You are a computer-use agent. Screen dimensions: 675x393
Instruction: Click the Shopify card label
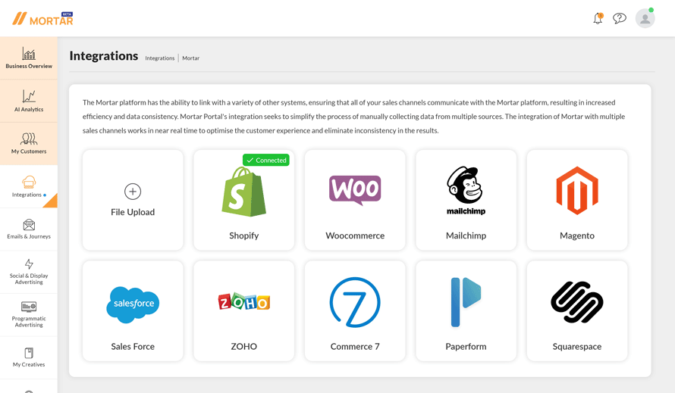click(x=244, y=235)
